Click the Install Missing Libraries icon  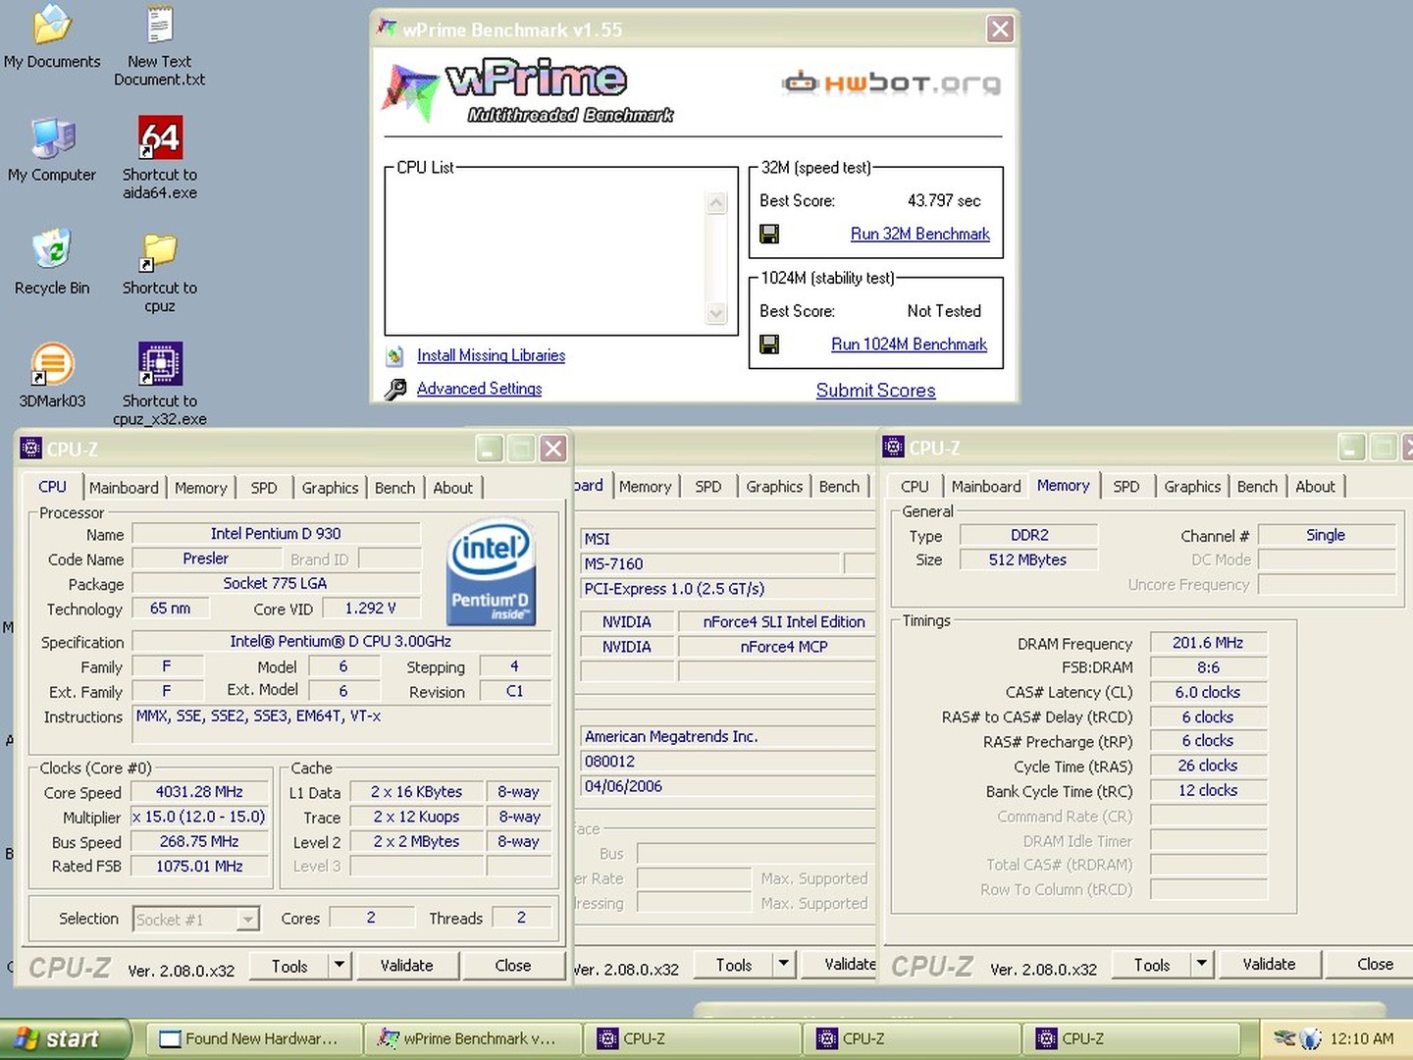tap(395, 356)
